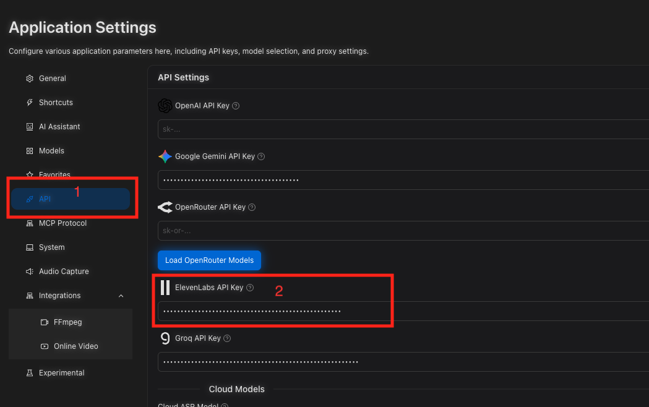Image resolution: width=649 pixels, height=407 pixels.
Task: Click the General gear icon
Action: [30, 79]
